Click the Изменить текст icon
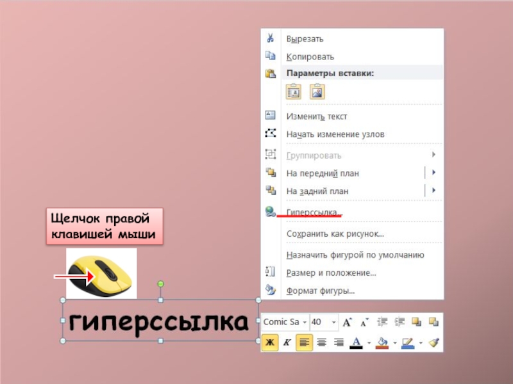Screen dimensions: 513x384 pyautogui.click(x=270, y=115)
